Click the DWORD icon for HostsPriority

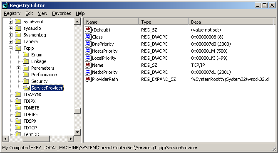point(88,51)
